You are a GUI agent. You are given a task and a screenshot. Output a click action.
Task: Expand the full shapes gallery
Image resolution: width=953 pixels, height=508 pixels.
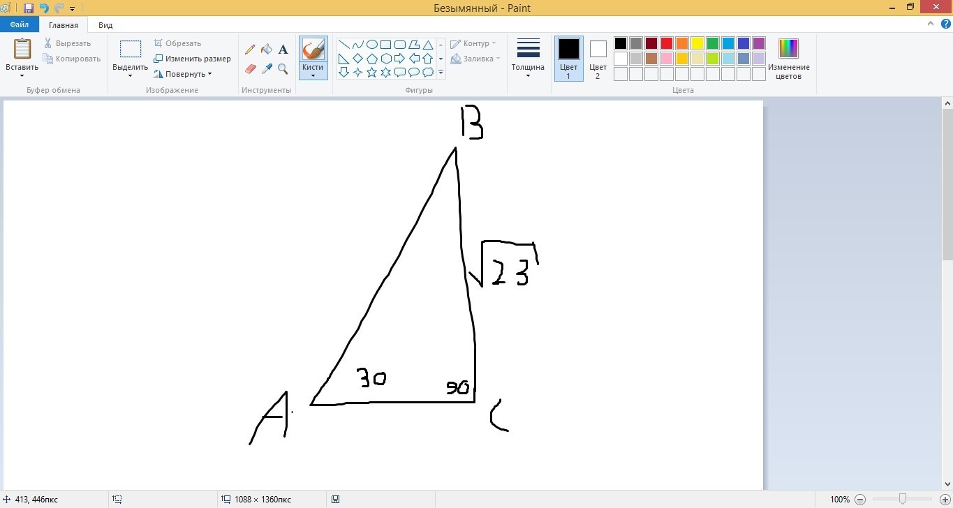(x=441, y=72)
